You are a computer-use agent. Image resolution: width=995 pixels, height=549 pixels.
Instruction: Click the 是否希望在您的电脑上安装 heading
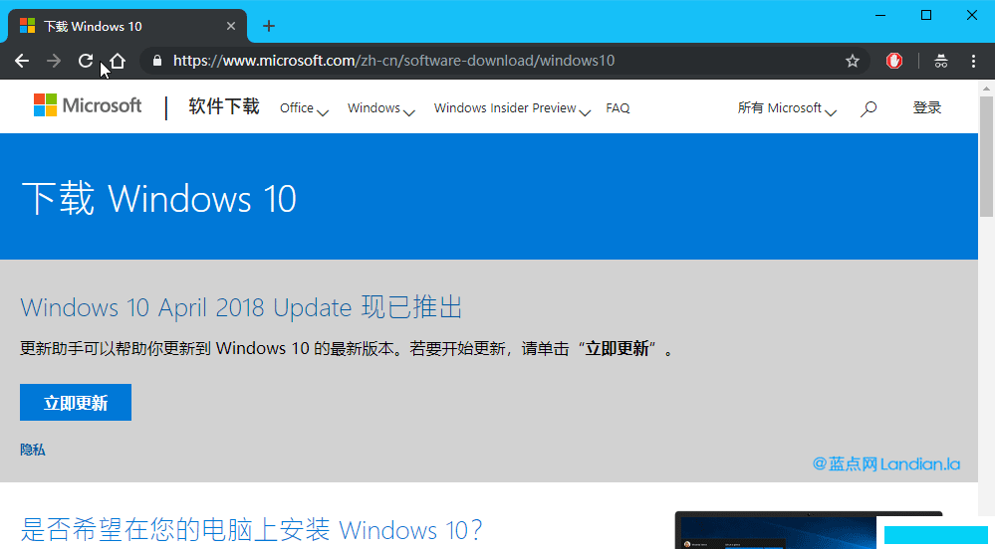pyautogui.click(x=251, y=529)
